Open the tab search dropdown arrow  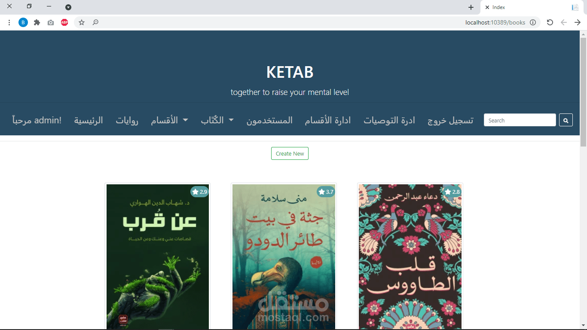68,7
